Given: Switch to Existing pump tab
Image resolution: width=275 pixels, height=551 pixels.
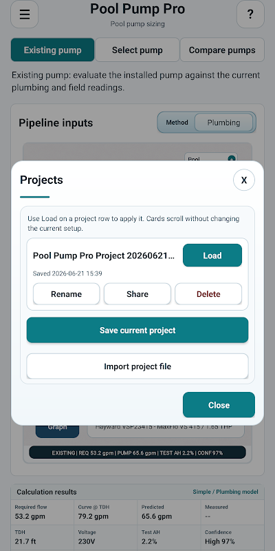Looking at the screenshot, I should pyautogui.click(x=53, y=50).
